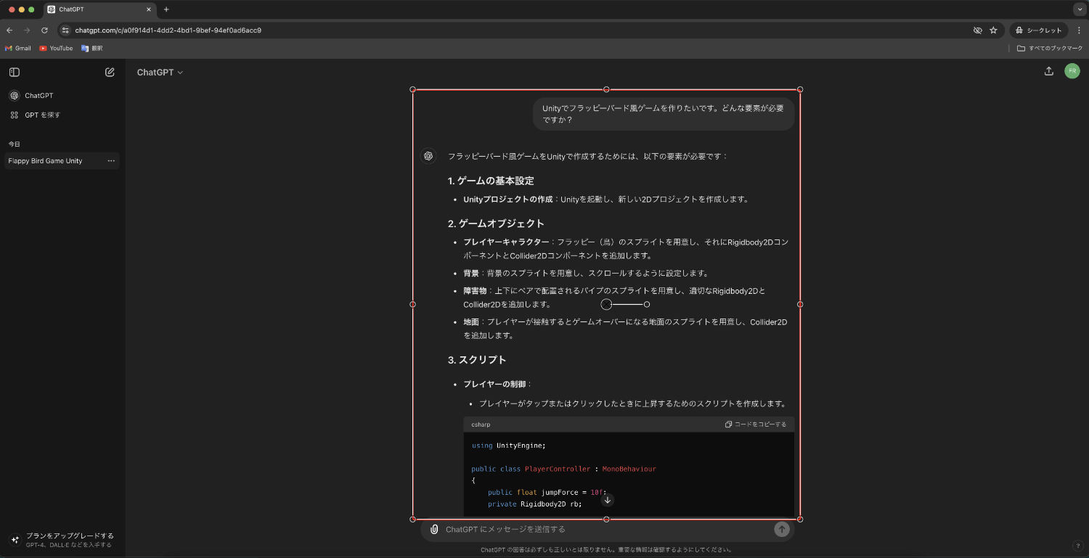Open options for Flappy Bird Game Unity chat
The height and width of the screenshot is (558, 1089).
pyautogui.click(x=111, y=161)
